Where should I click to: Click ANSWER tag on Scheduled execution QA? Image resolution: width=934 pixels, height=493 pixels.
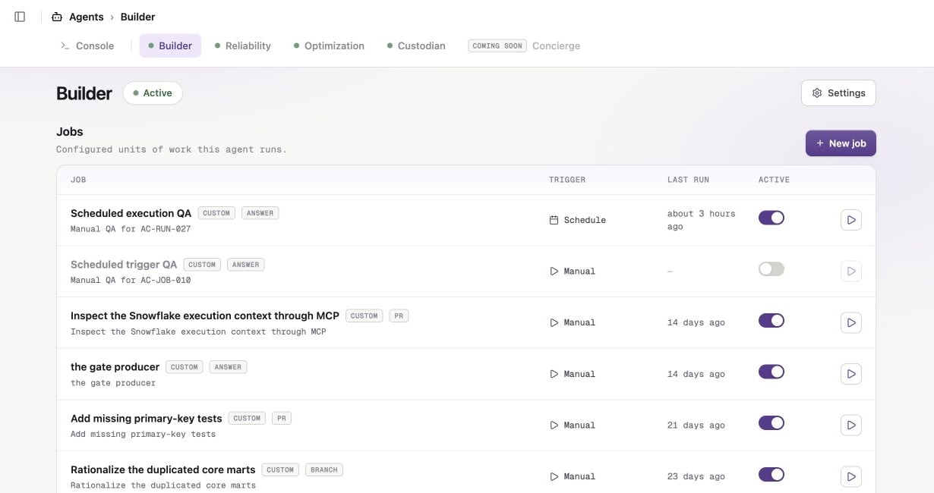260,213
